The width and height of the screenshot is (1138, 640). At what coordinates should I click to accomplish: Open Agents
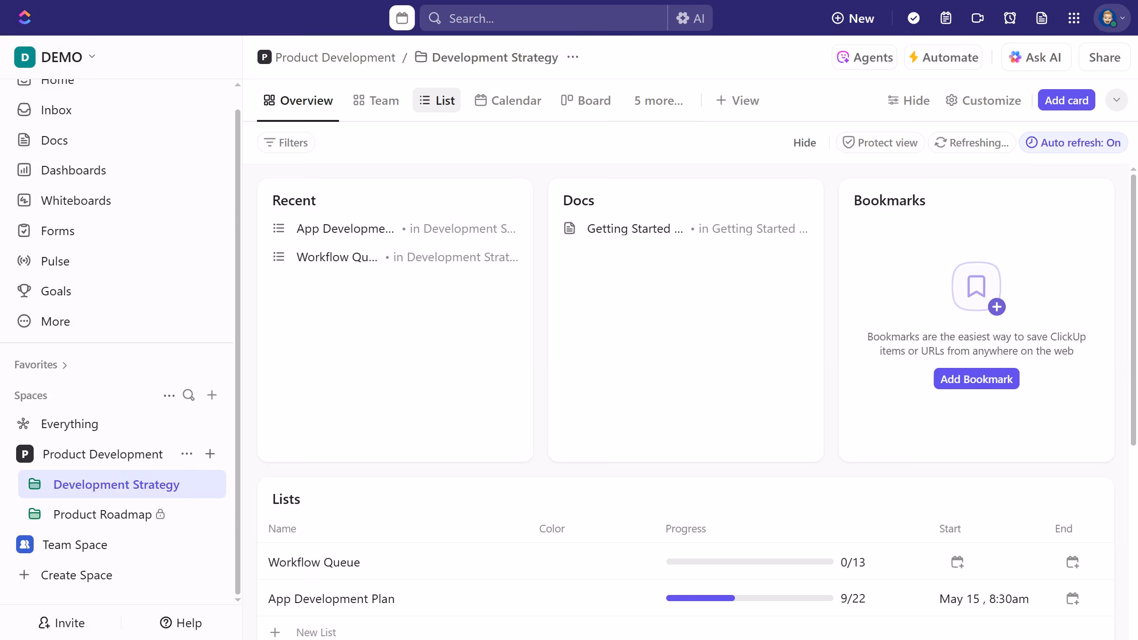coord(864,57)
